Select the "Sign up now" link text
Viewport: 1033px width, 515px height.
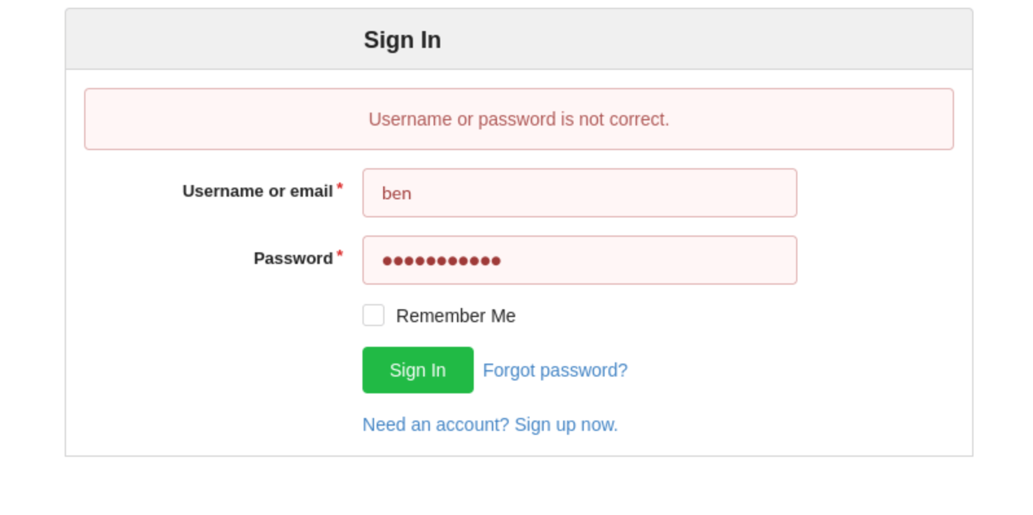pos(566,424)
